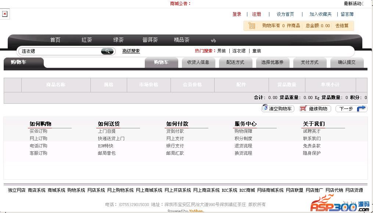Open the 首页 navigation item

(x=55, y=40)
